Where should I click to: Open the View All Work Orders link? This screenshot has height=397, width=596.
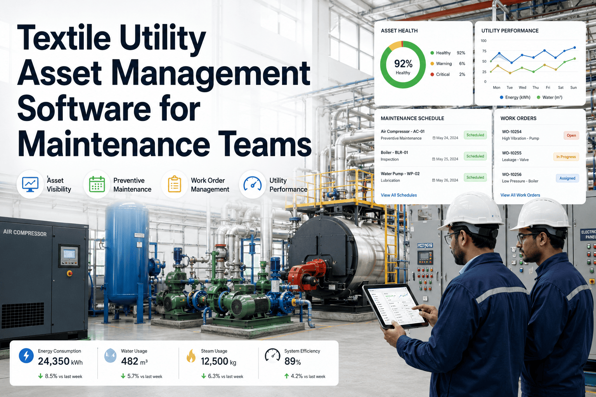520,195
